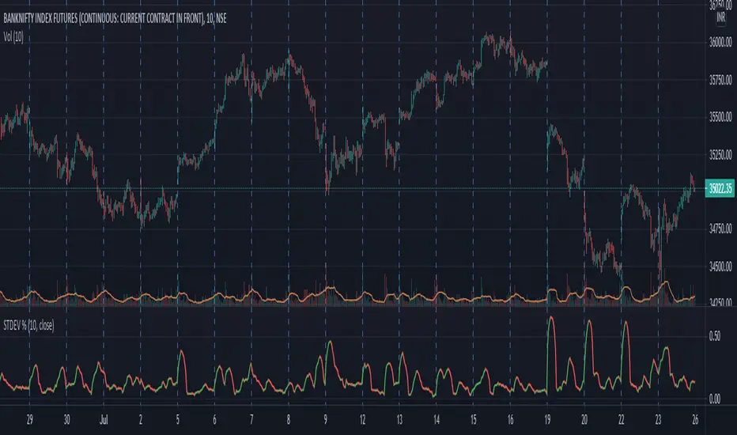The width and height of the screenshot is (737, 435).
Task: Click the 0.00 level on STDEV axis
Action: [714, 399]
